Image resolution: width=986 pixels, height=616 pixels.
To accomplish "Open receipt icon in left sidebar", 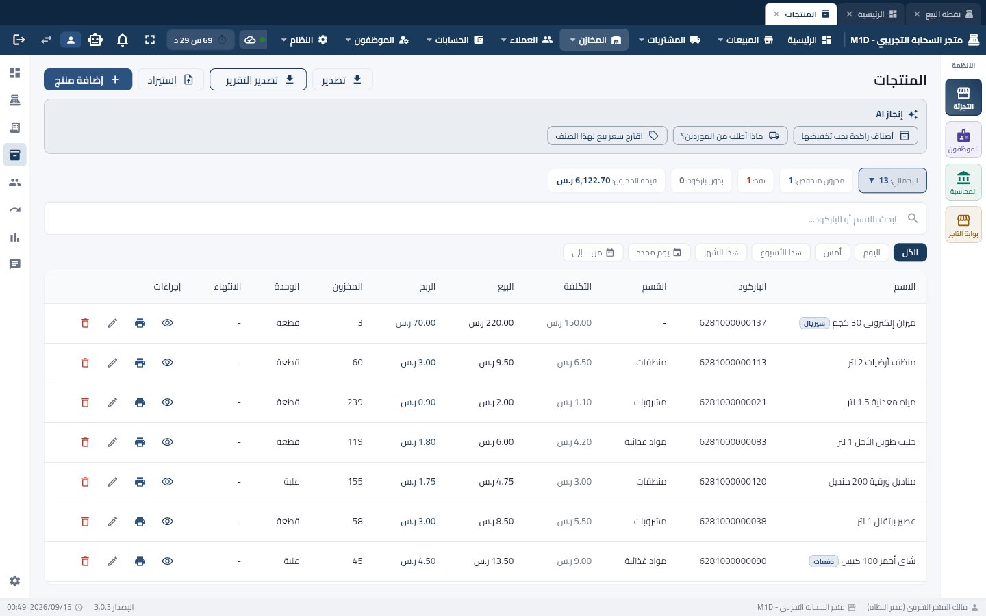I will 15,128.
